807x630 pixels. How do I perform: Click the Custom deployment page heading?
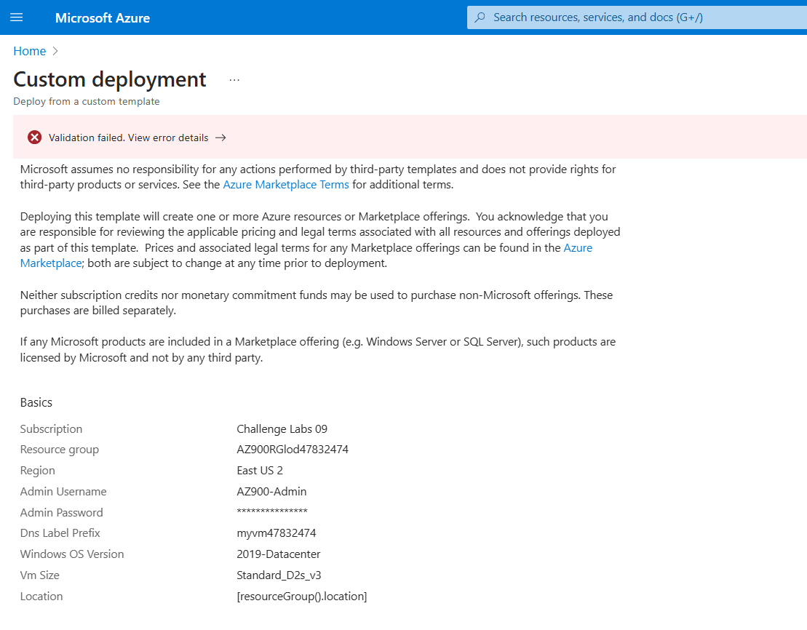tap(110, 79)
